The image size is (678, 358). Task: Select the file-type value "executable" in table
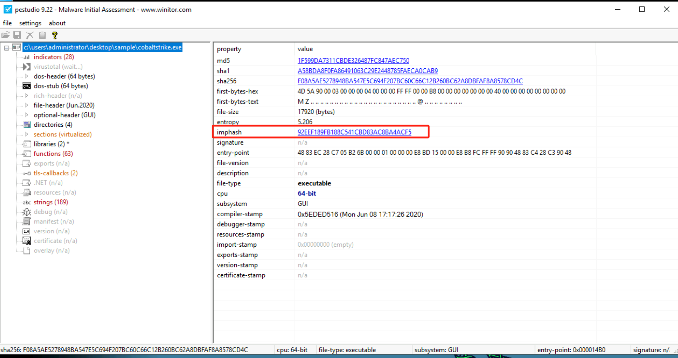tap(314, 183)
